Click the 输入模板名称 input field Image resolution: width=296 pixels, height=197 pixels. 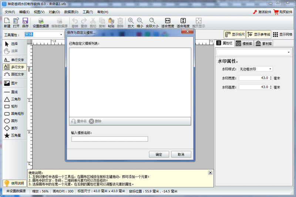110,139
